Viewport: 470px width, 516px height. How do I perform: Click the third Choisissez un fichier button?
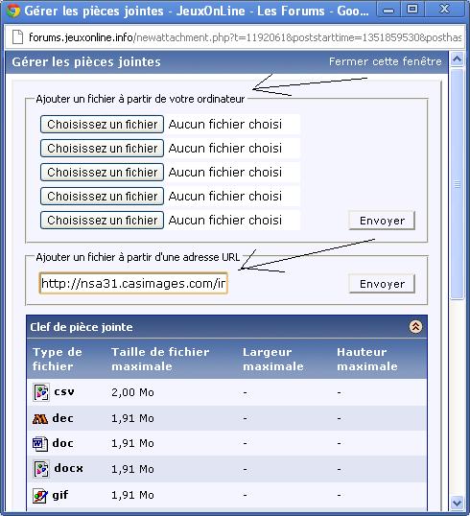click(102, 172)
